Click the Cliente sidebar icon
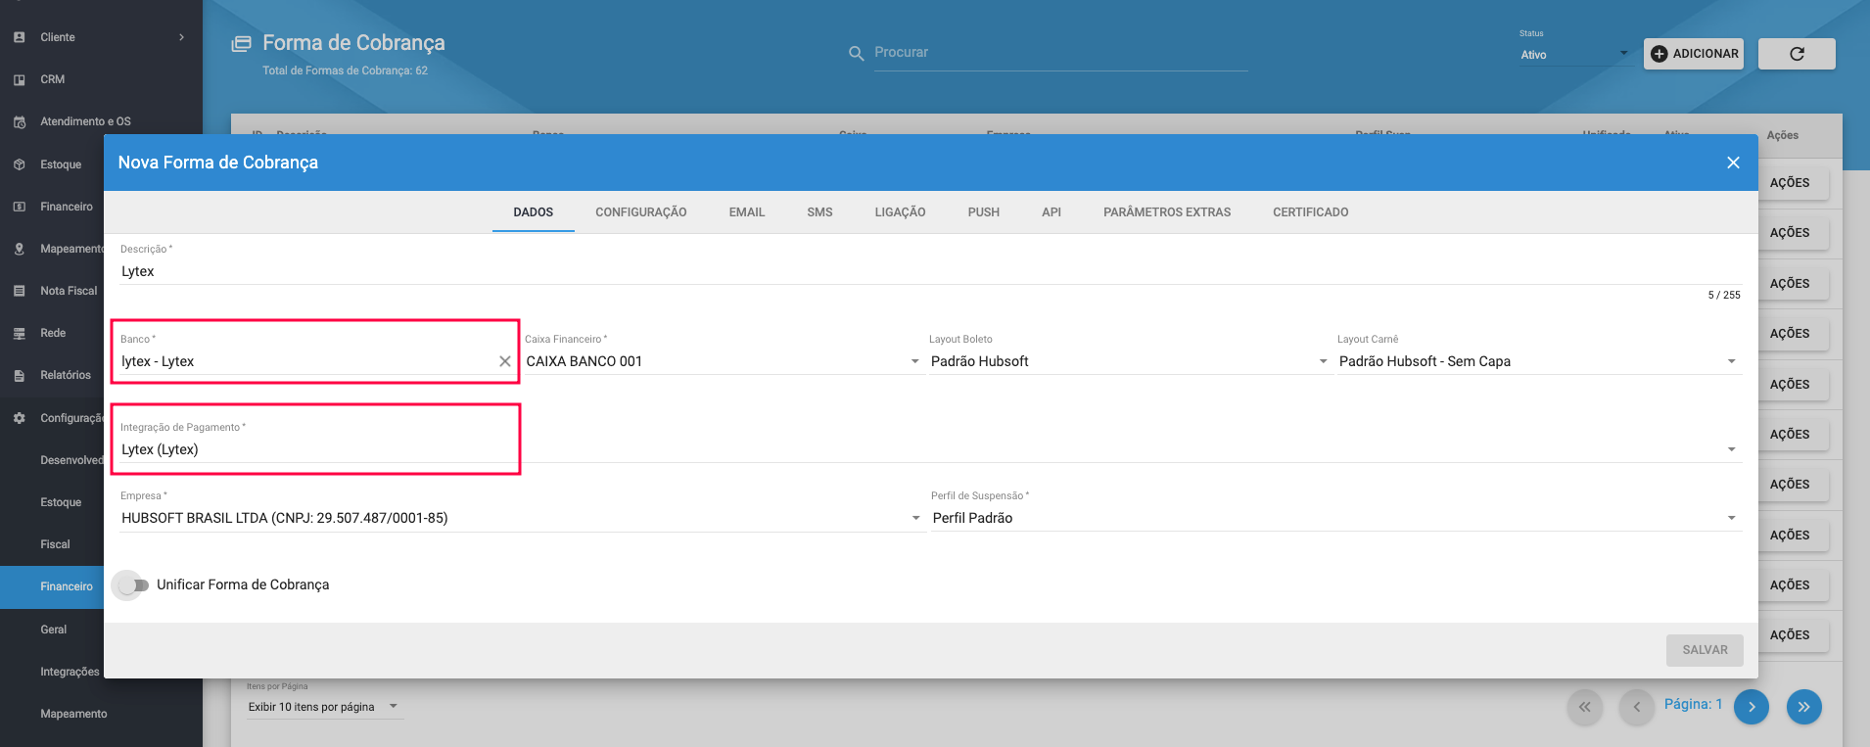1870x747 pixels. (x=19, y=37)
